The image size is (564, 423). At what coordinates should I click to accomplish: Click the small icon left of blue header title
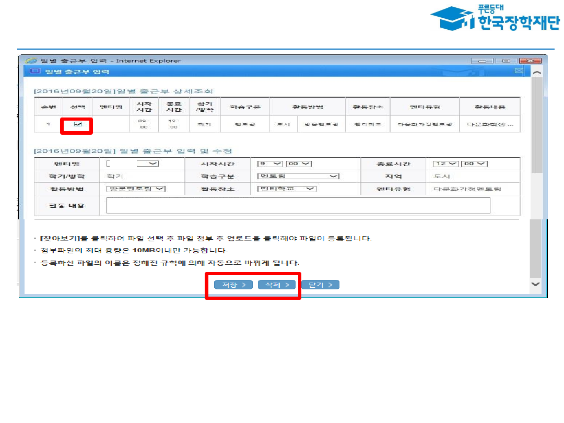tap(35, 71)
